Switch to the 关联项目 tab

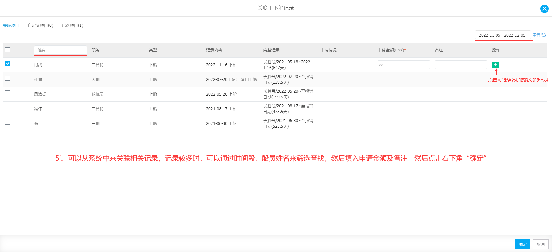click(11, 25)
